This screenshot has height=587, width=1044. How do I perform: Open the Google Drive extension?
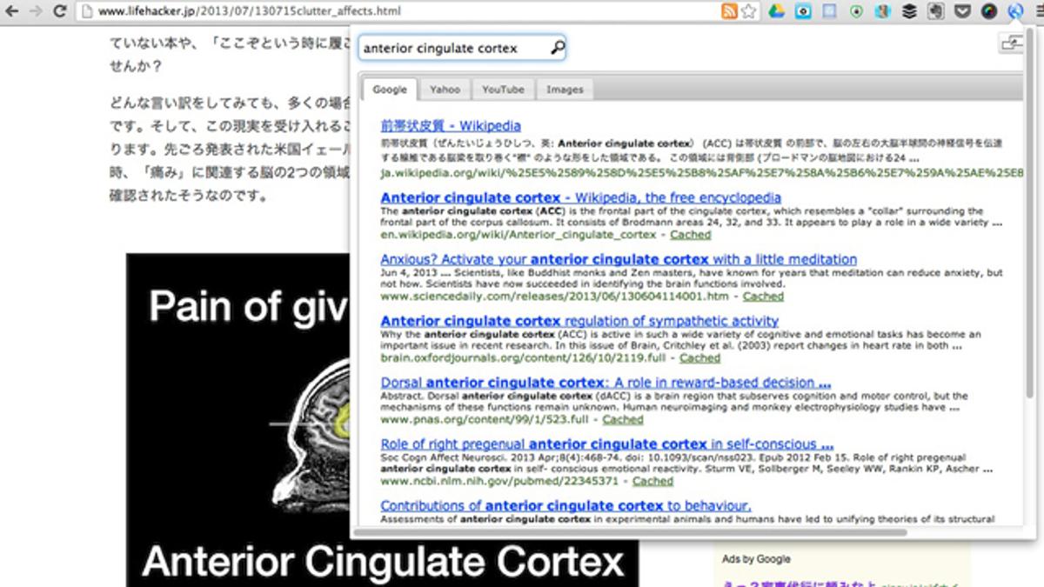tap(776, 11)
